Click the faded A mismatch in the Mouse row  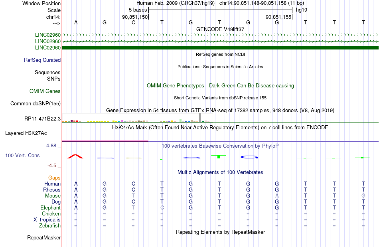tap(277, 196)
